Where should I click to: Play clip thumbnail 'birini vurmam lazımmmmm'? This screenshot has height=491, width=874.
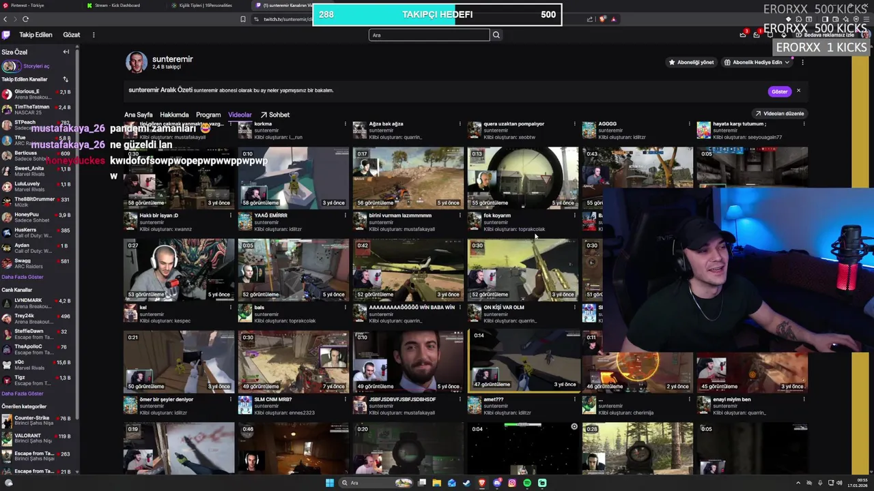click(408, 178)
